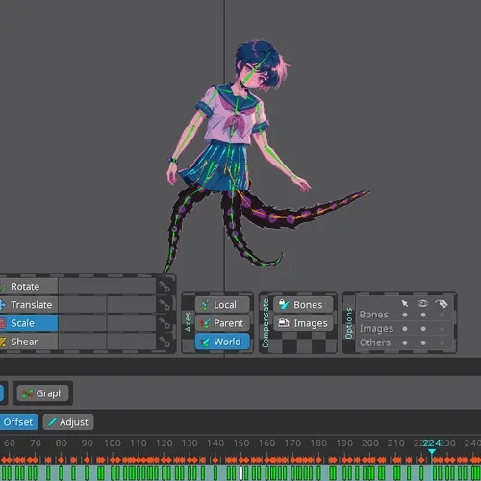Toggle Others visibility dot in Options
481x481 pixels.
(x=423, y=342)
